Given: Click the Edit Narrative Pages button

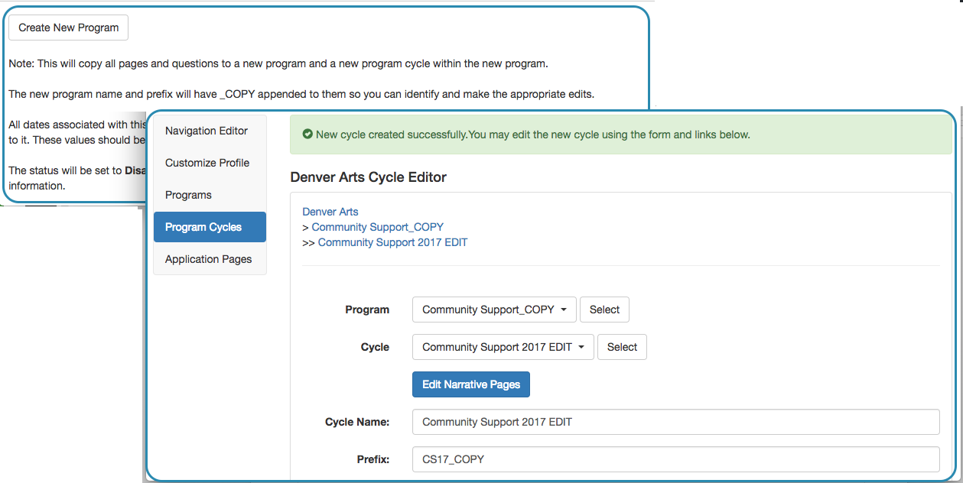Looking at the screenshot, I should pyautogui.click(x=471, y=384).
